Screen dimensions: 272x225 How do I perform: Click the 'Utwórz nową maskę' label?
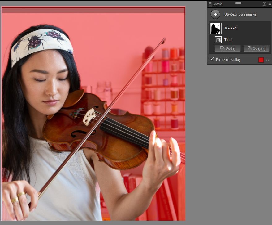[x=240, y=14]
